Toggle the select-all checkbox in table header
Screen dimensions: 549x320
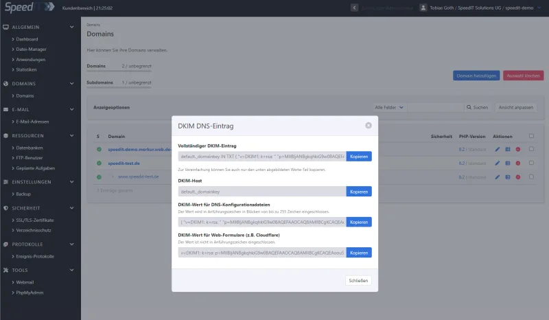click(531, 136)
